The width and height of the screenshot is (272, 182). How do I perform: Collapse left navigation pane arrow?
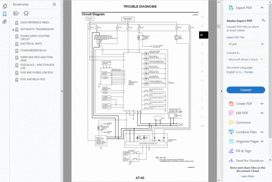[x=62, y=91]
